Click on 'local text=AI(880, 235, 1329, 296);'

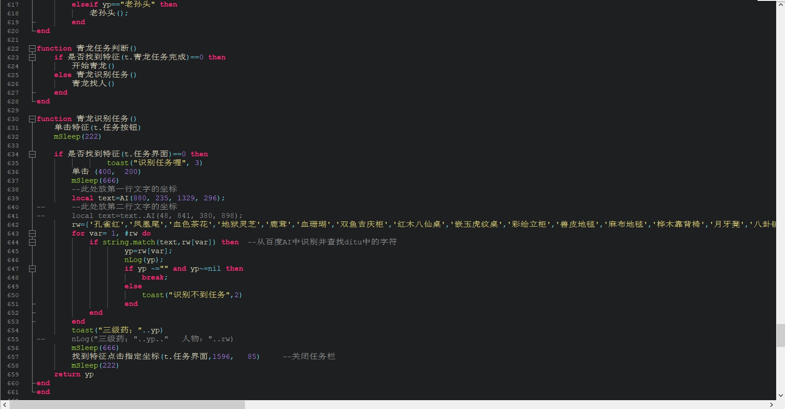click(x=148, y=198)
